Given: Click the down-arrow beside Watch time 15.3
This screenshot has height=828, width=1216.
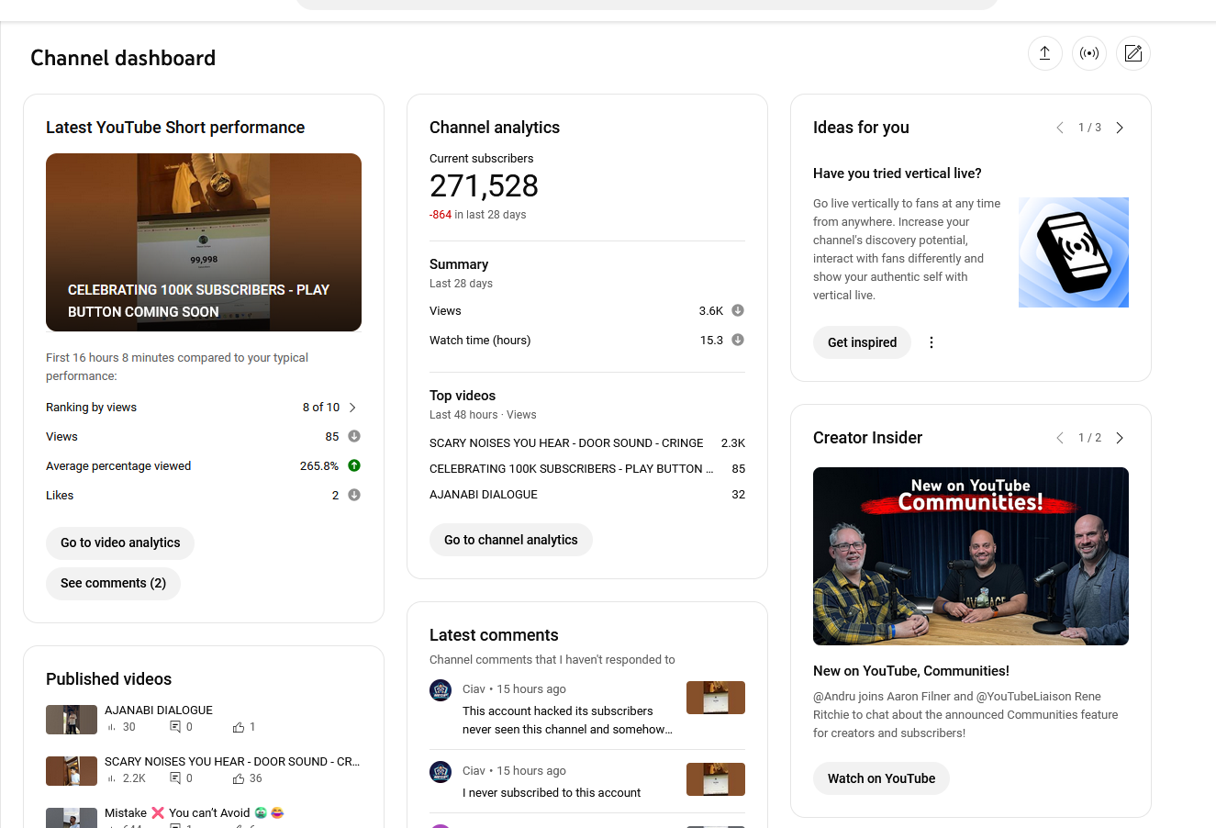Looking at the screenshot, I should pyautogui.click(x=738, y=341).
